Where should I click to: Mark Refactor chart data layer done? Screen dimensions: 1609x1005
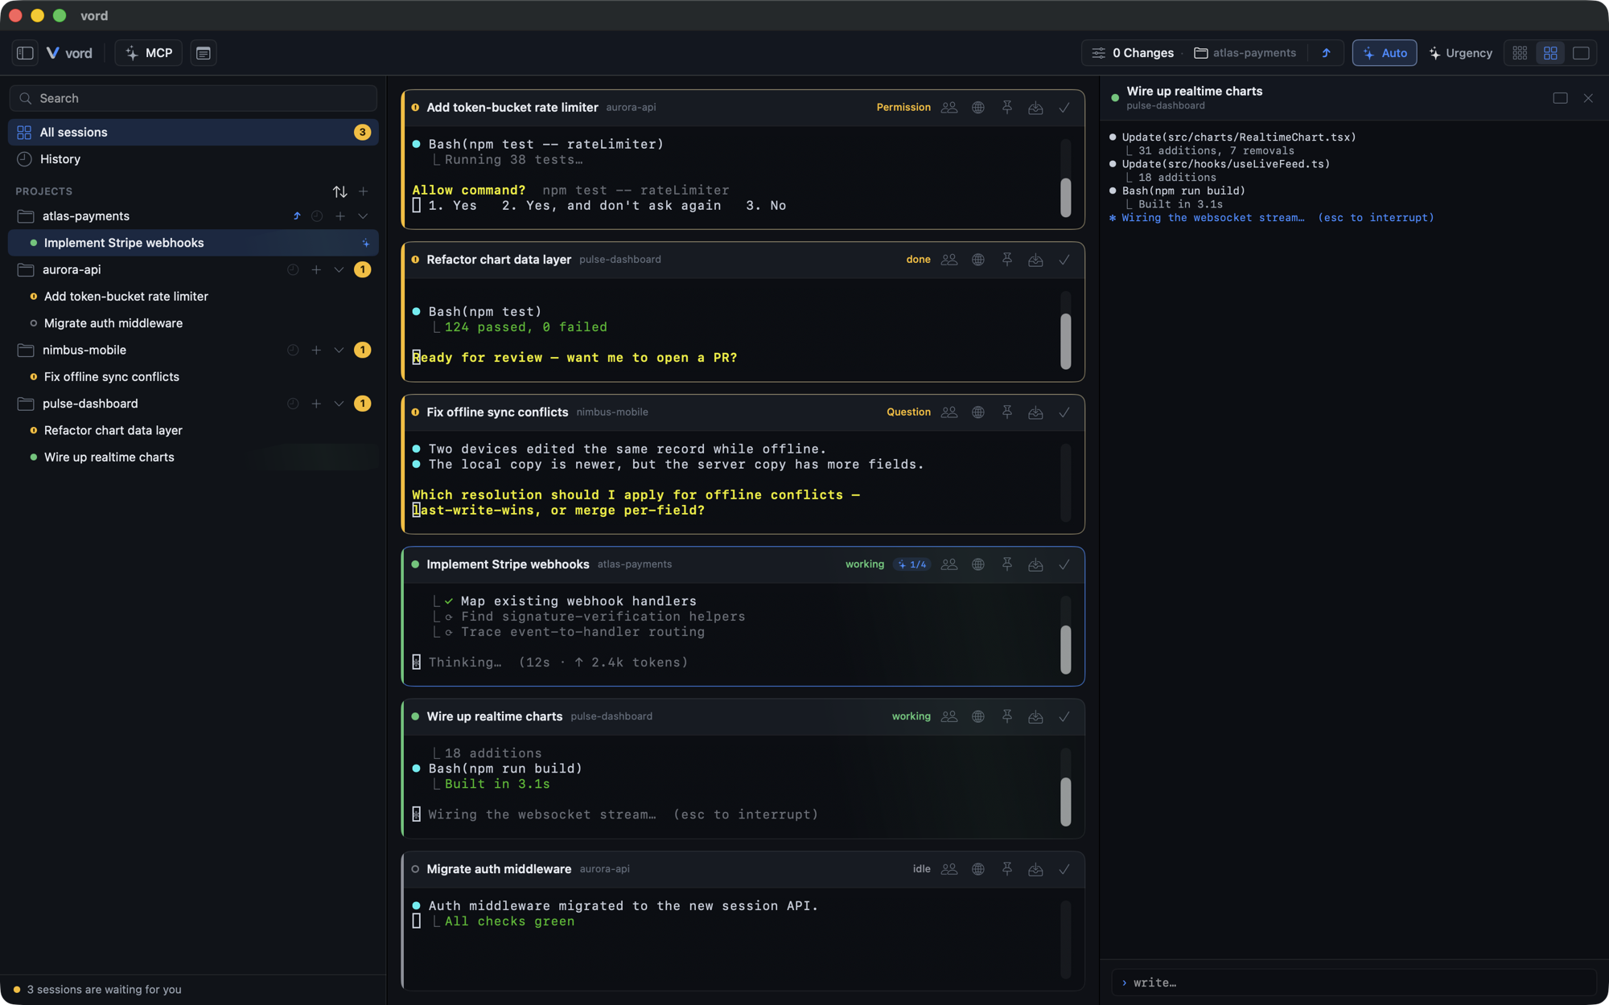(1064, 260)
